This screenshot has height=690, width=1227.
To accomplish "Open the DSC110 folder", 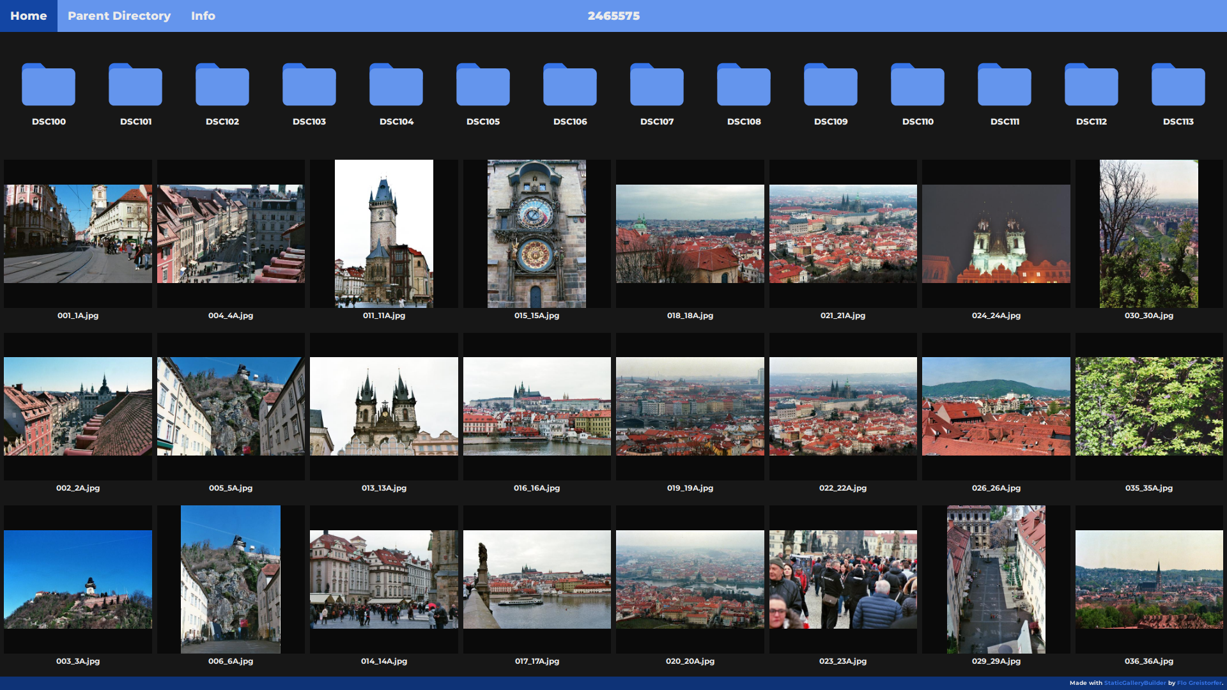I will pyautogui.click(x=918, y=84).
